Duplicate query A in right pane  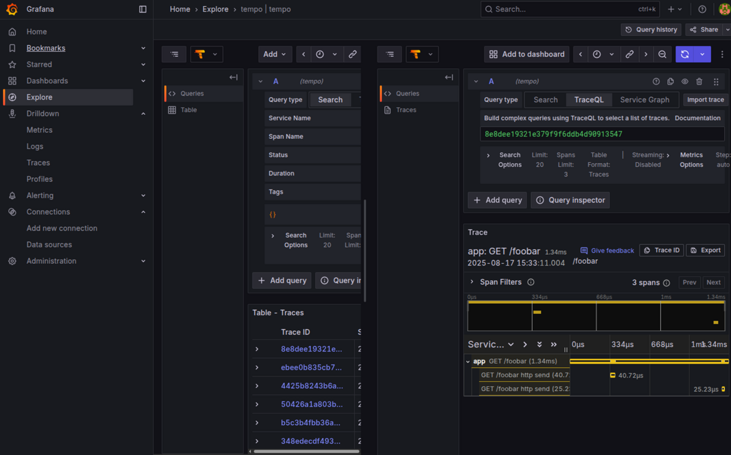point(670,82)
